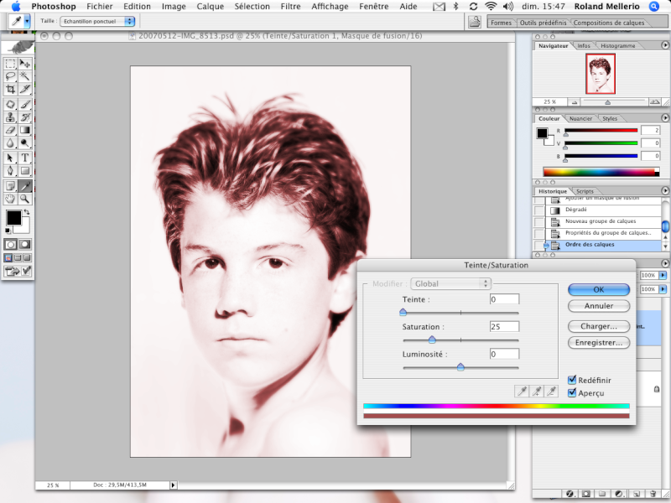Open the file browser palette icon
The height and width of the screenshot is (503, 671).
click(x=475, y=22)
